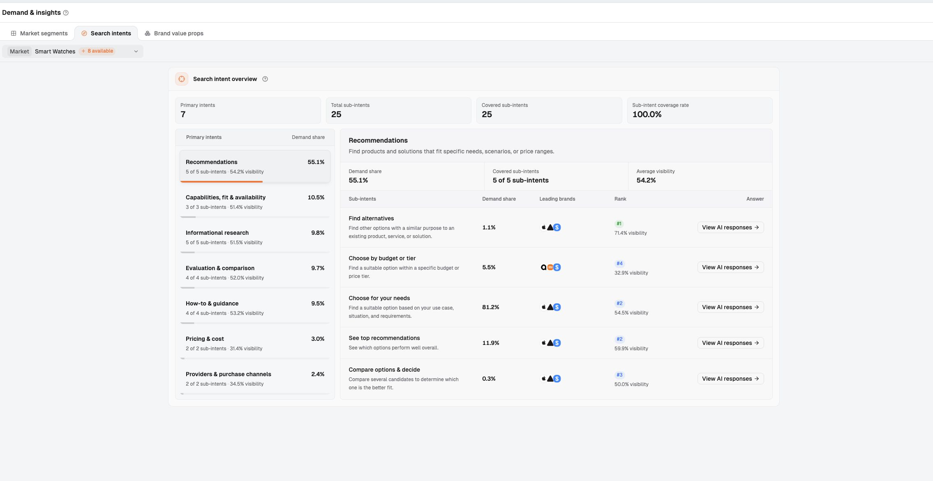Click the See top recommendations title

click(384, 338)
